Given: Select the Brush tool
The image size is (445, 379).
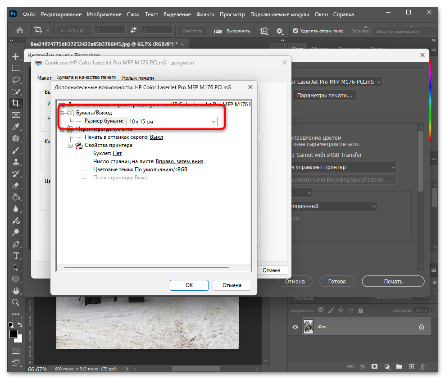Looking at the screenshot, I should pos(16,150).
